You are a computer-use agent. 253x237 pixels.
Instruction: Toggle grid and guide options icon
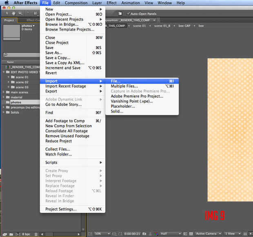click(114, 234)
